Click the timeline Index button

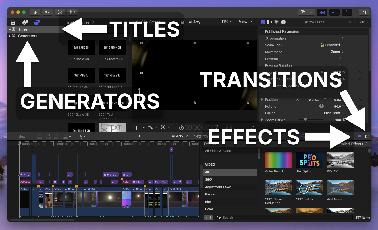tap(20, 136)
